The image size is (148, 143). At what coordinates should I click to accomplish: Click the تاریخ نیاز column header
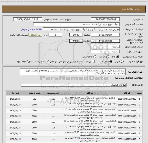point(15,93)
